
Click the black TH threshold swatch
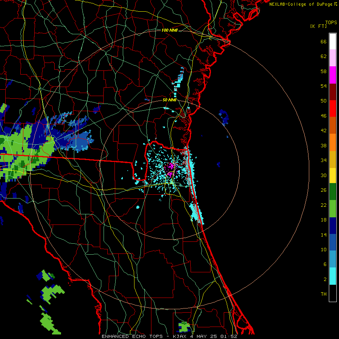tap(333, 293)
